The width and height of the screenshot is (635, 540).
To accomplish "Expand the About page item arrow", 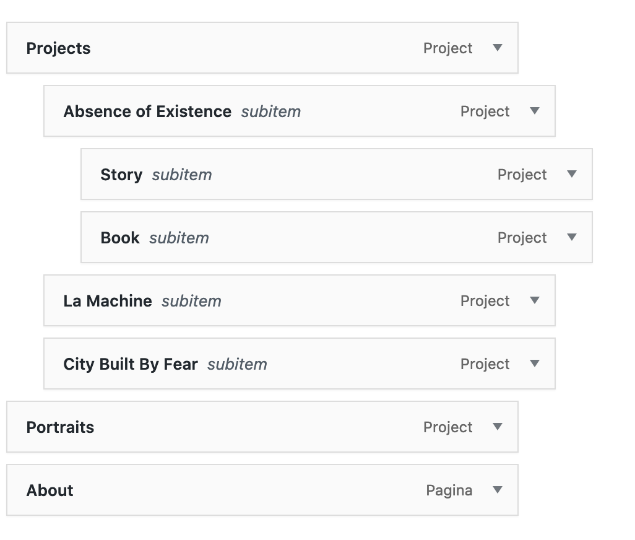I will coord(498,490).
